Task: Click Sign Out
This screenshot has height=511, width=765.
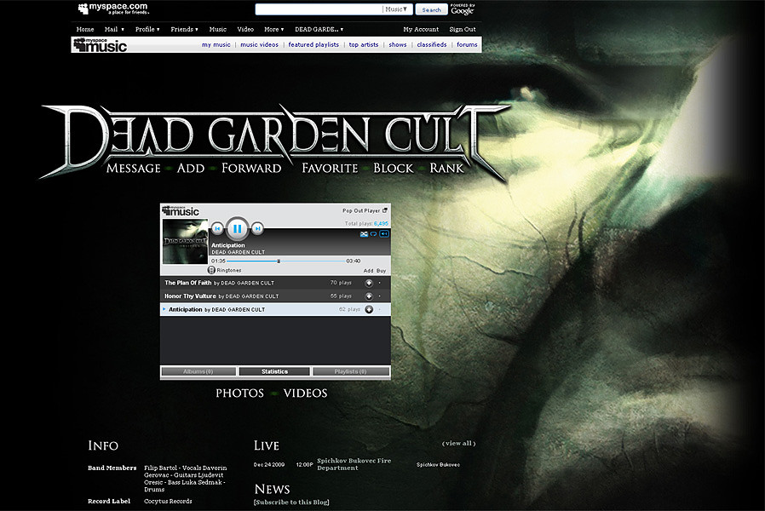Action: pyautogui.click(x=463, y=29)
